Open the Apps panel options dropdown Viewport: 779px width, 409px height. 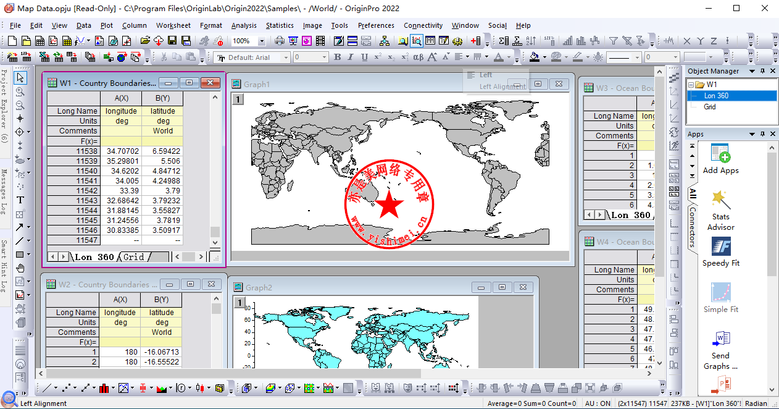[x=753, y=134]
